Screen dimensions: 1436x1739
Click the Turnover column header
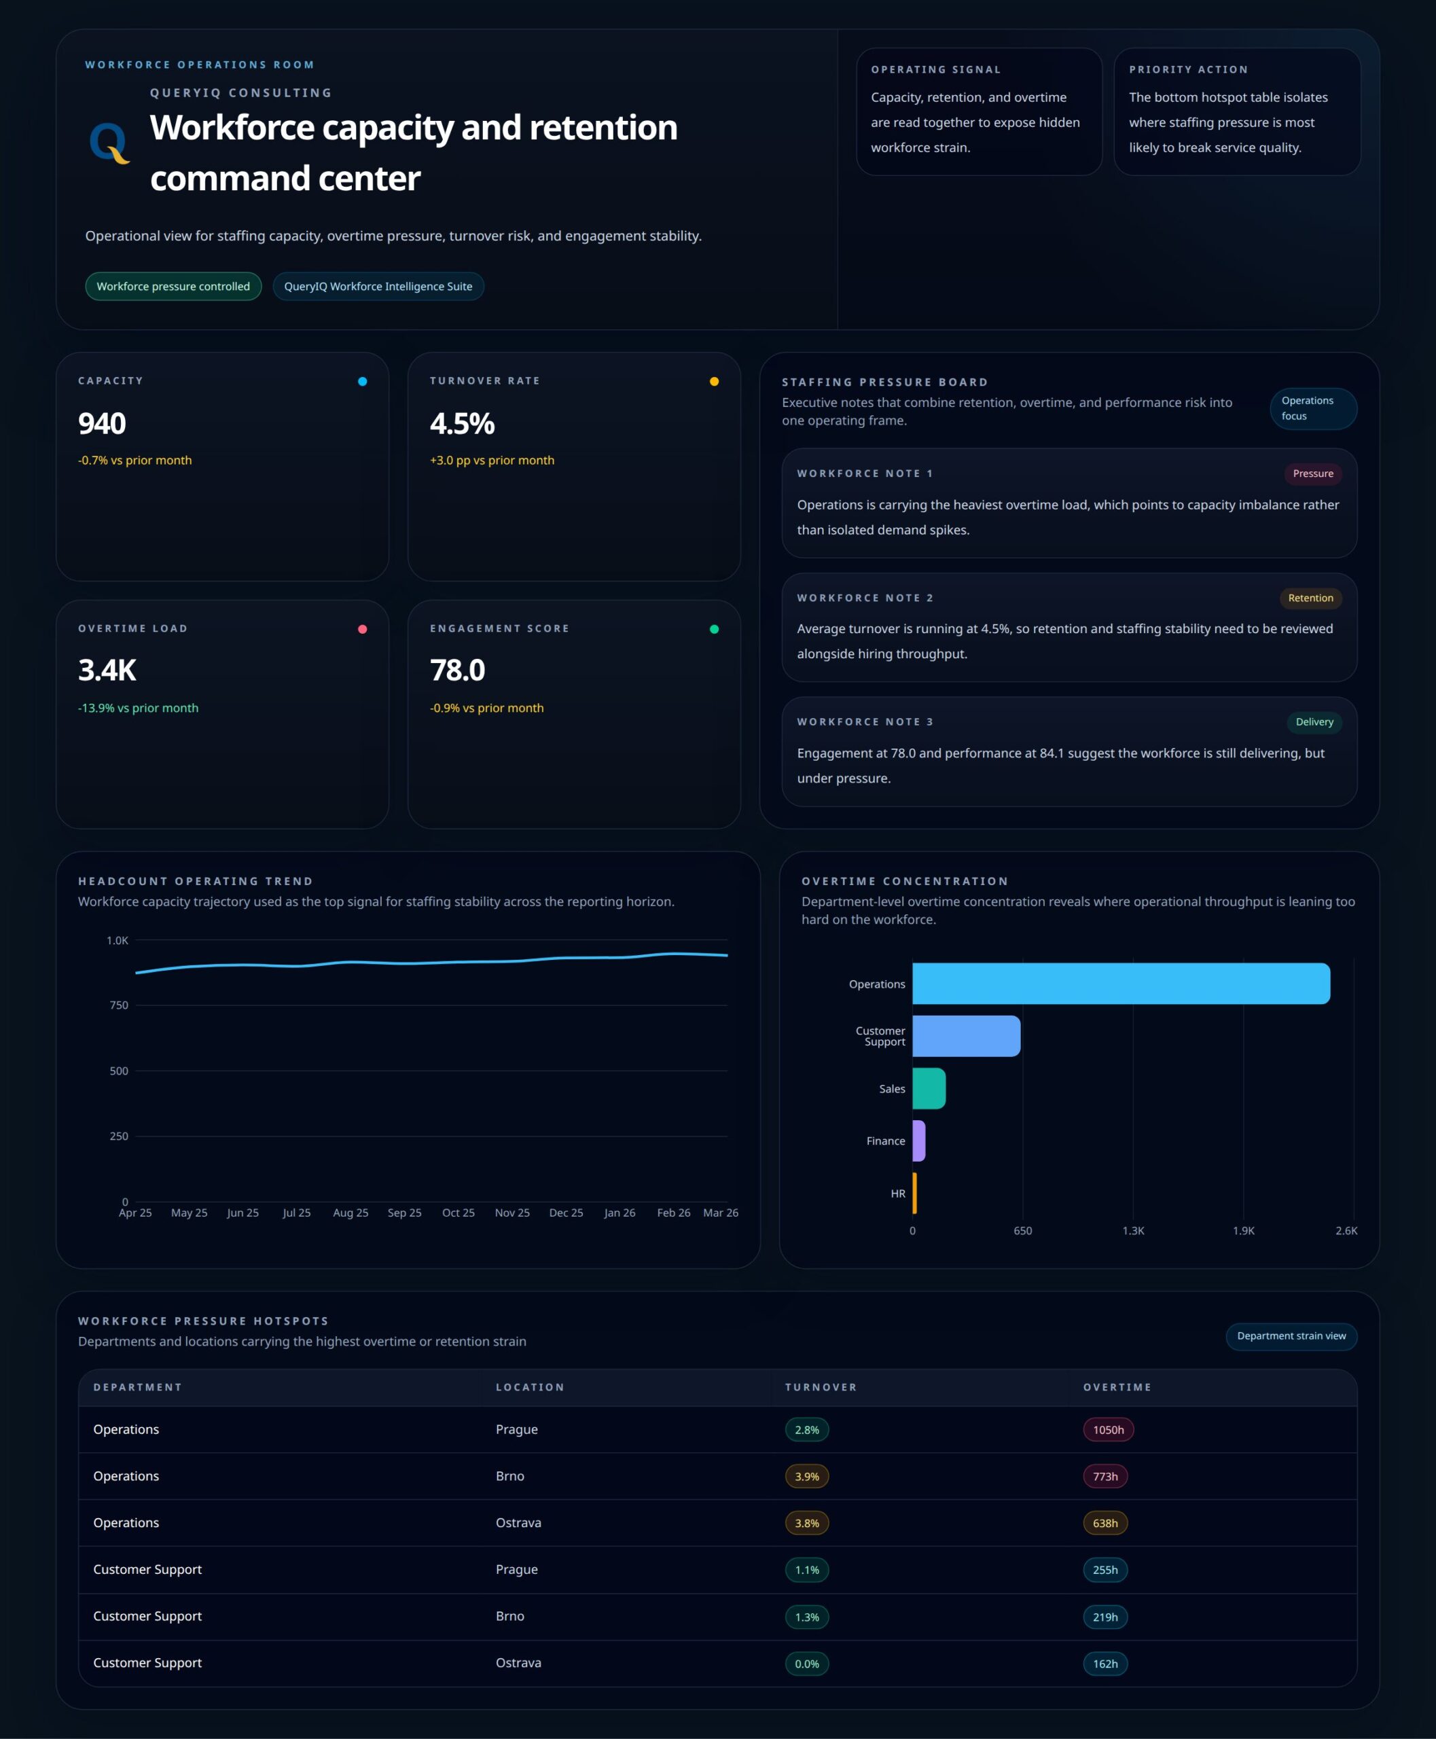coord(821,1387)
